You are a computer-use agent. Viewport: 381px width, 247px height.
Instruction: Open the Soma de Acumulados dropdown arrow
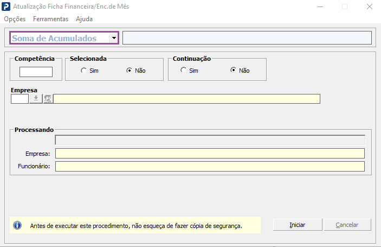[114, 38]
